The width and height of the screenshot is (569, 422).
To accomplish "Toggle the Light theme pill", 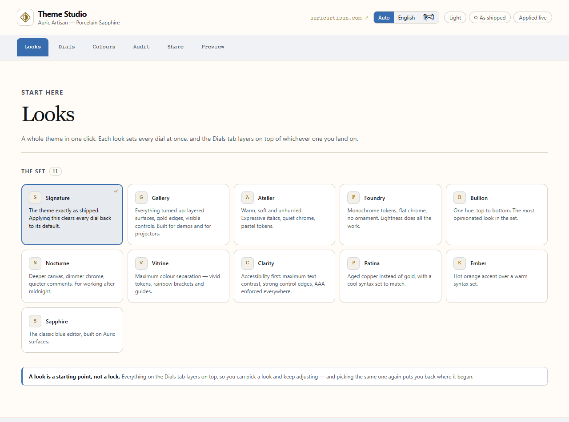I will pos(455,18).
